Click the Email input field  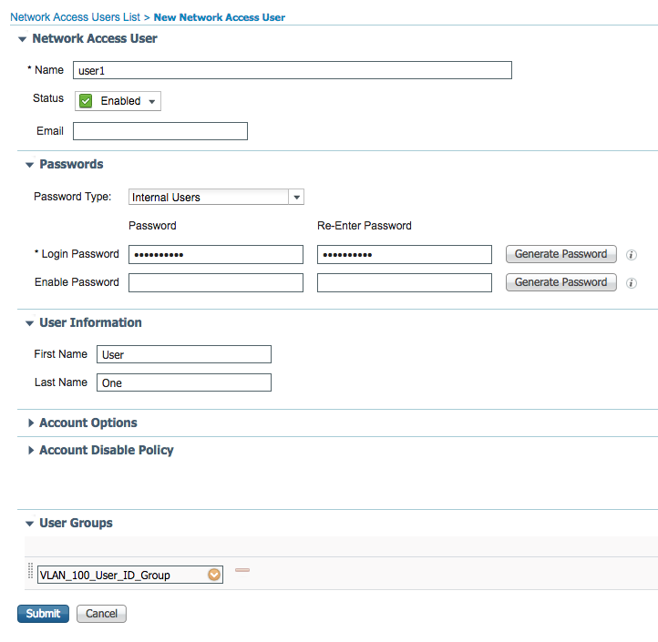pyautogui.click(x=160, y=131)
